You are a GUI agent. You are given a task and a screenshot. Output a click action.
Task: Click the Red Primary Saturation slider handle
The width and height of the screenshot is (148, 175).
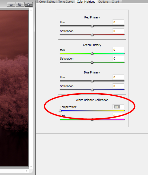pos(92,35)
